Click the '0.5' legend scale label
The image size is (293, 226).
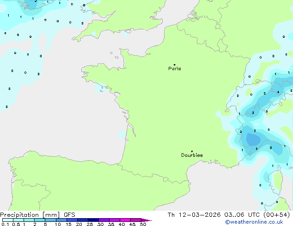click(16, 224)
